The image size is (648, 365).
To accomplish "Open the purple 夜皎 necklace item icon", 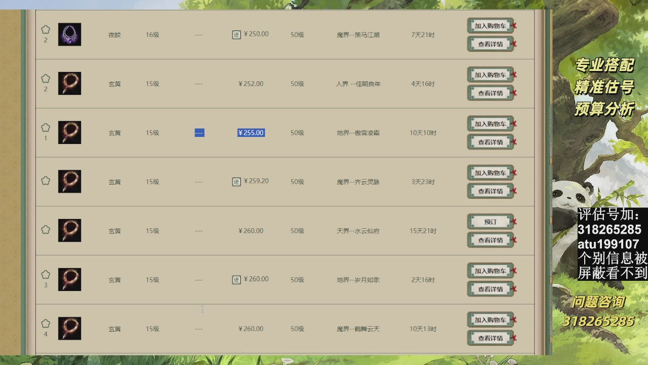I will click(x=69, y=34).
